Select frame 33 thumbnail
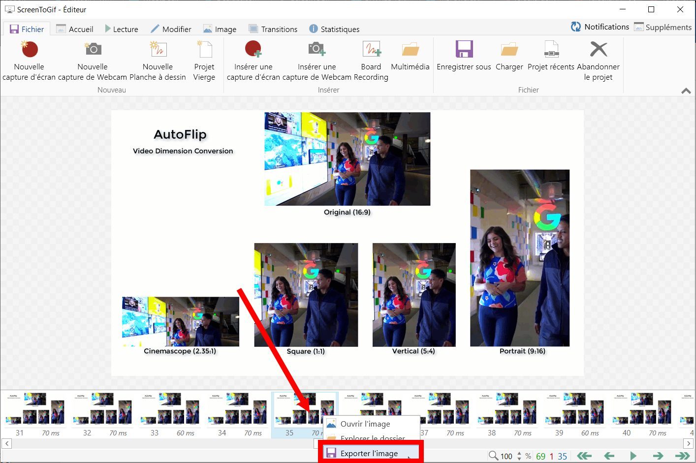 pos(170,414)
